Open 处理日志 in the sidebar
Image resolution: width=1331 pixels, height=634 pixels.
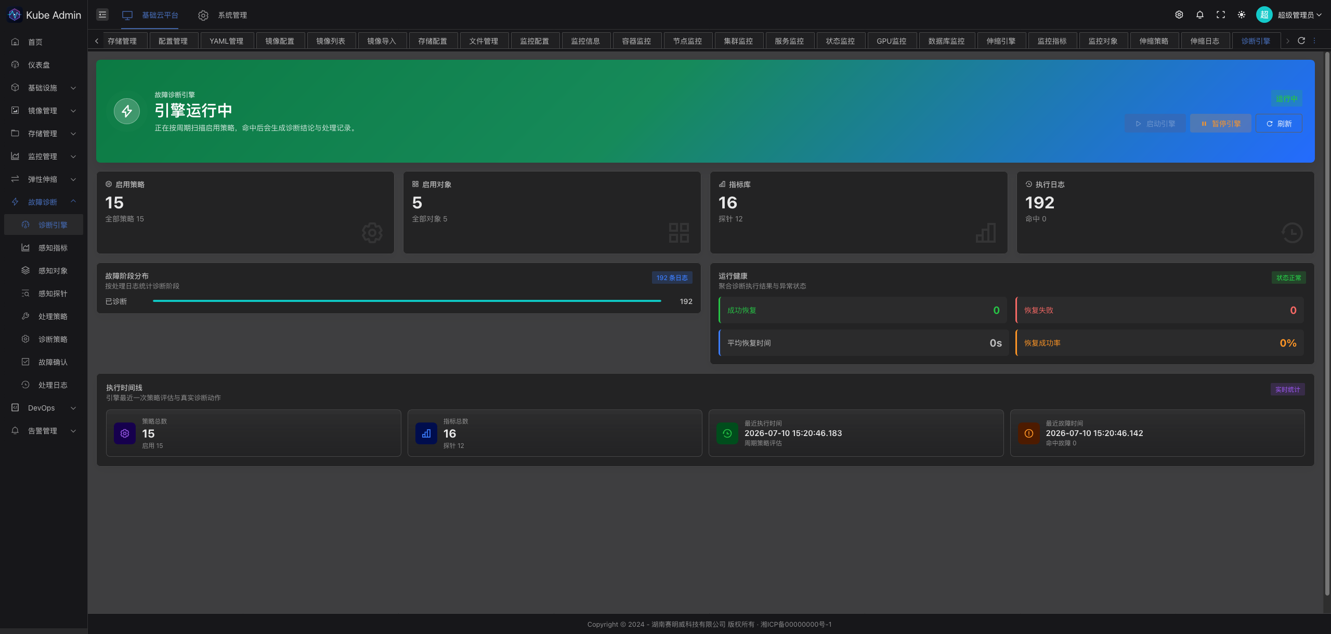[44, 385]
